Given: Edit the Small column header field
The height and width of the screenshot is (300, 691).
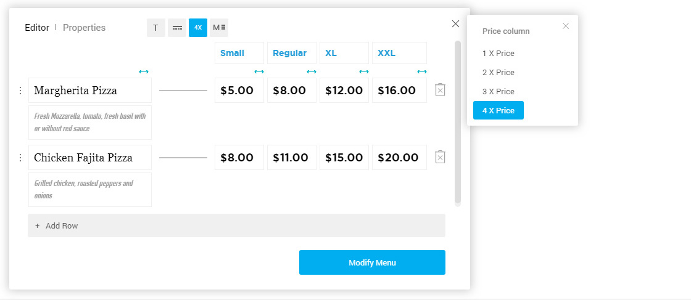Looking at the screenshot, I should click(x=239, y=53).
